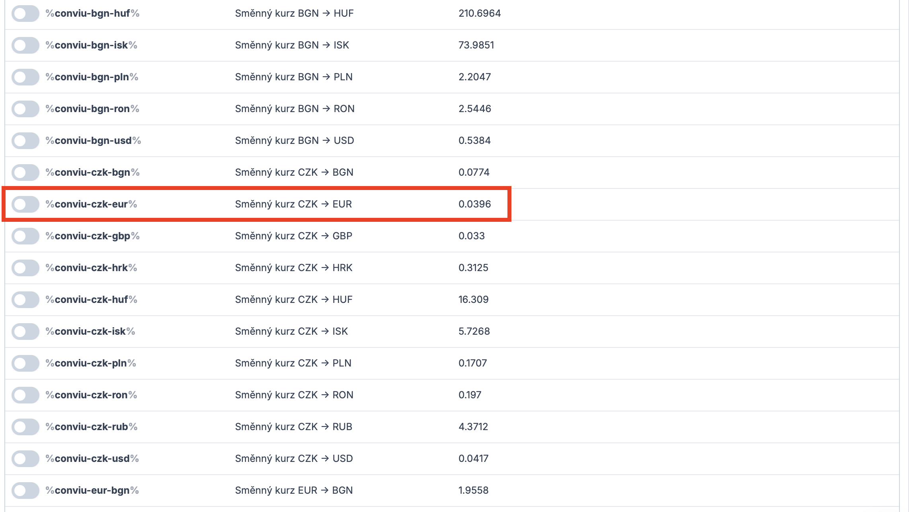
Task: Toggle the conviu-czk-pln switch
Action: tap(25, 363)
